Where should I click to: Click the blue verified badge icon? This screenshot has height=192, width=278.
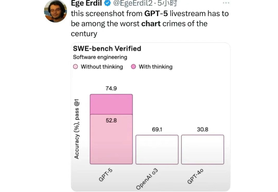(107, 3)
